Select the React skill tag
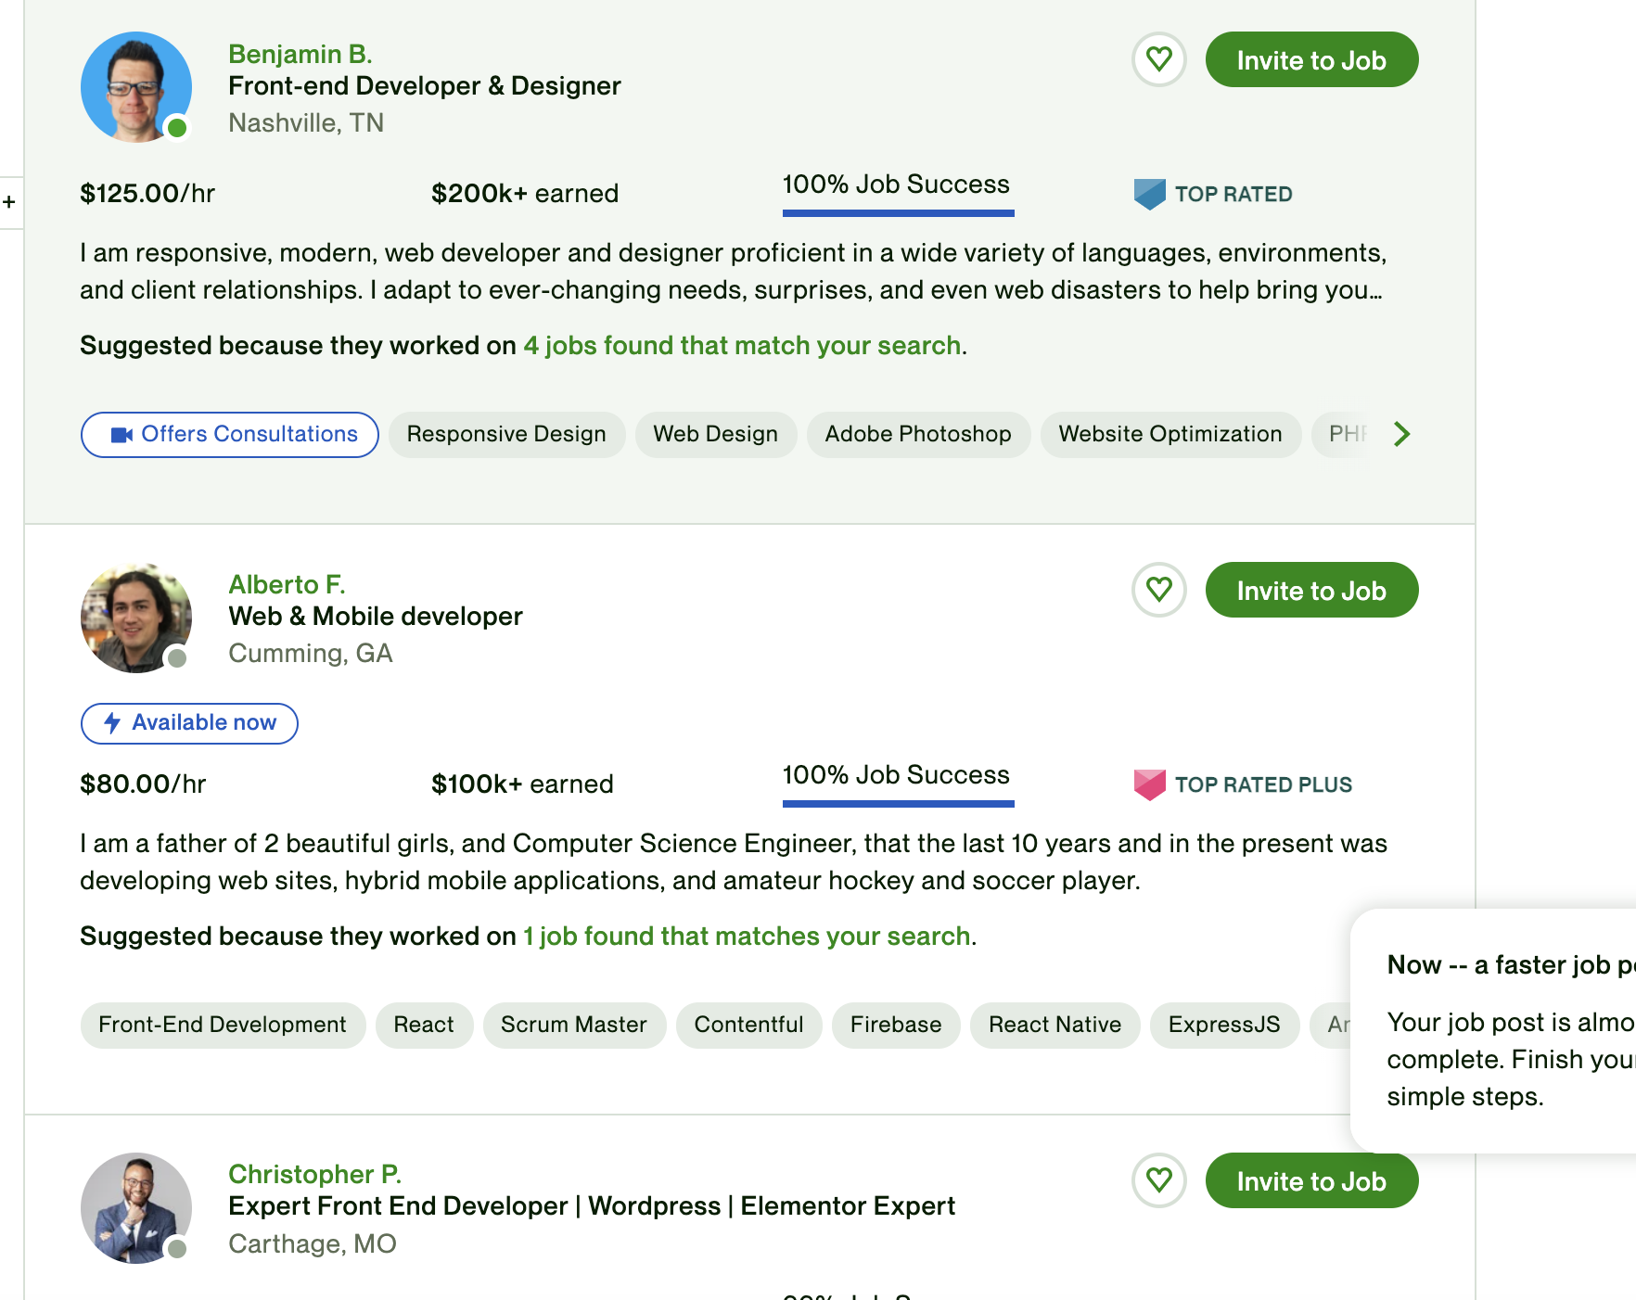 click(x=424, y=1025)
